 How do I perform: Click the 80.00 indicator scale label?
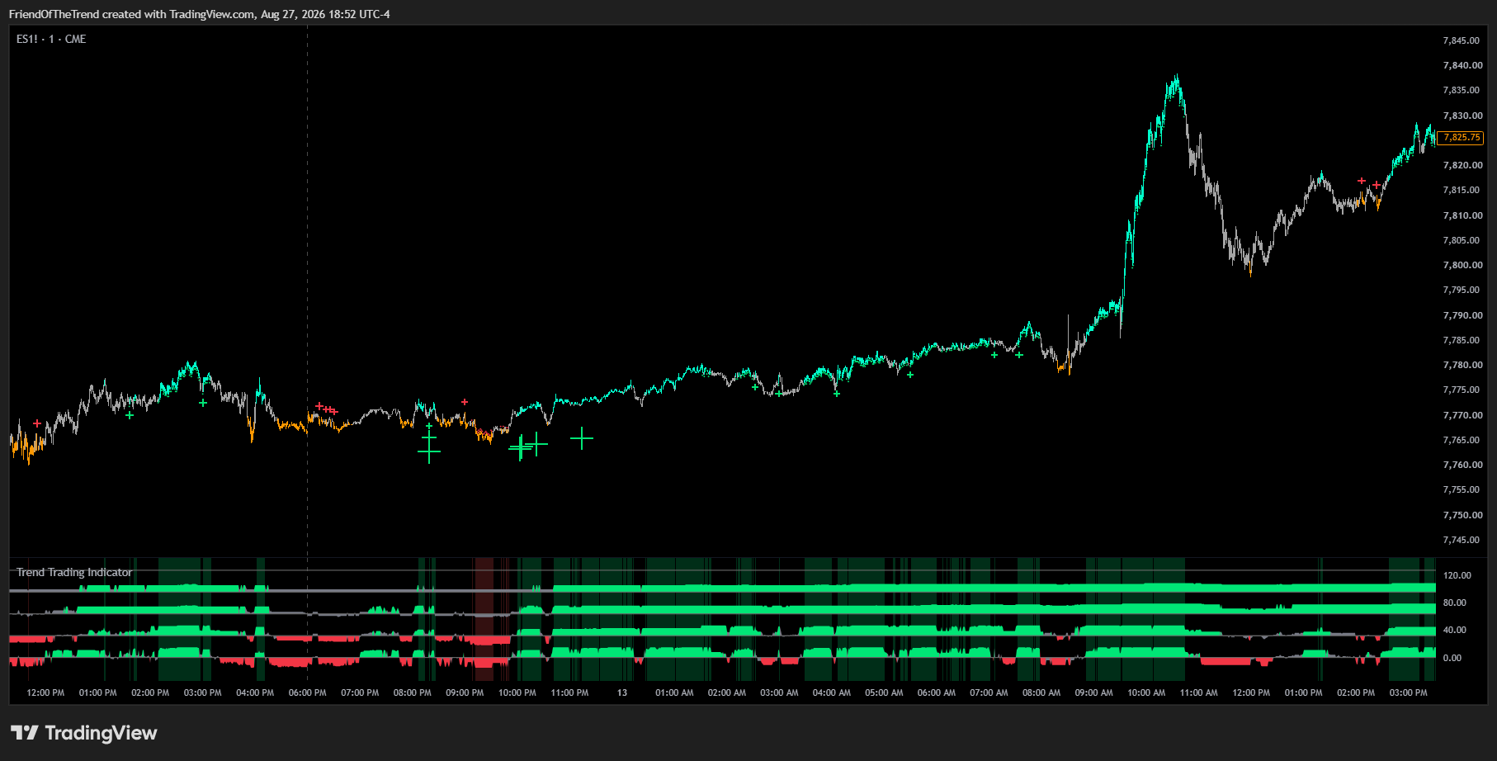pos(1454,603)
